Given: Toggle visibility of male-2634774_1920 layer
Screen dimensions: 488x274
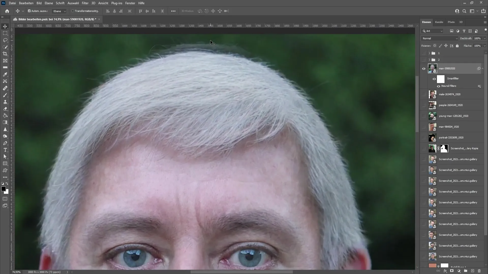Looking at the screenshot, I should (424, 94).
